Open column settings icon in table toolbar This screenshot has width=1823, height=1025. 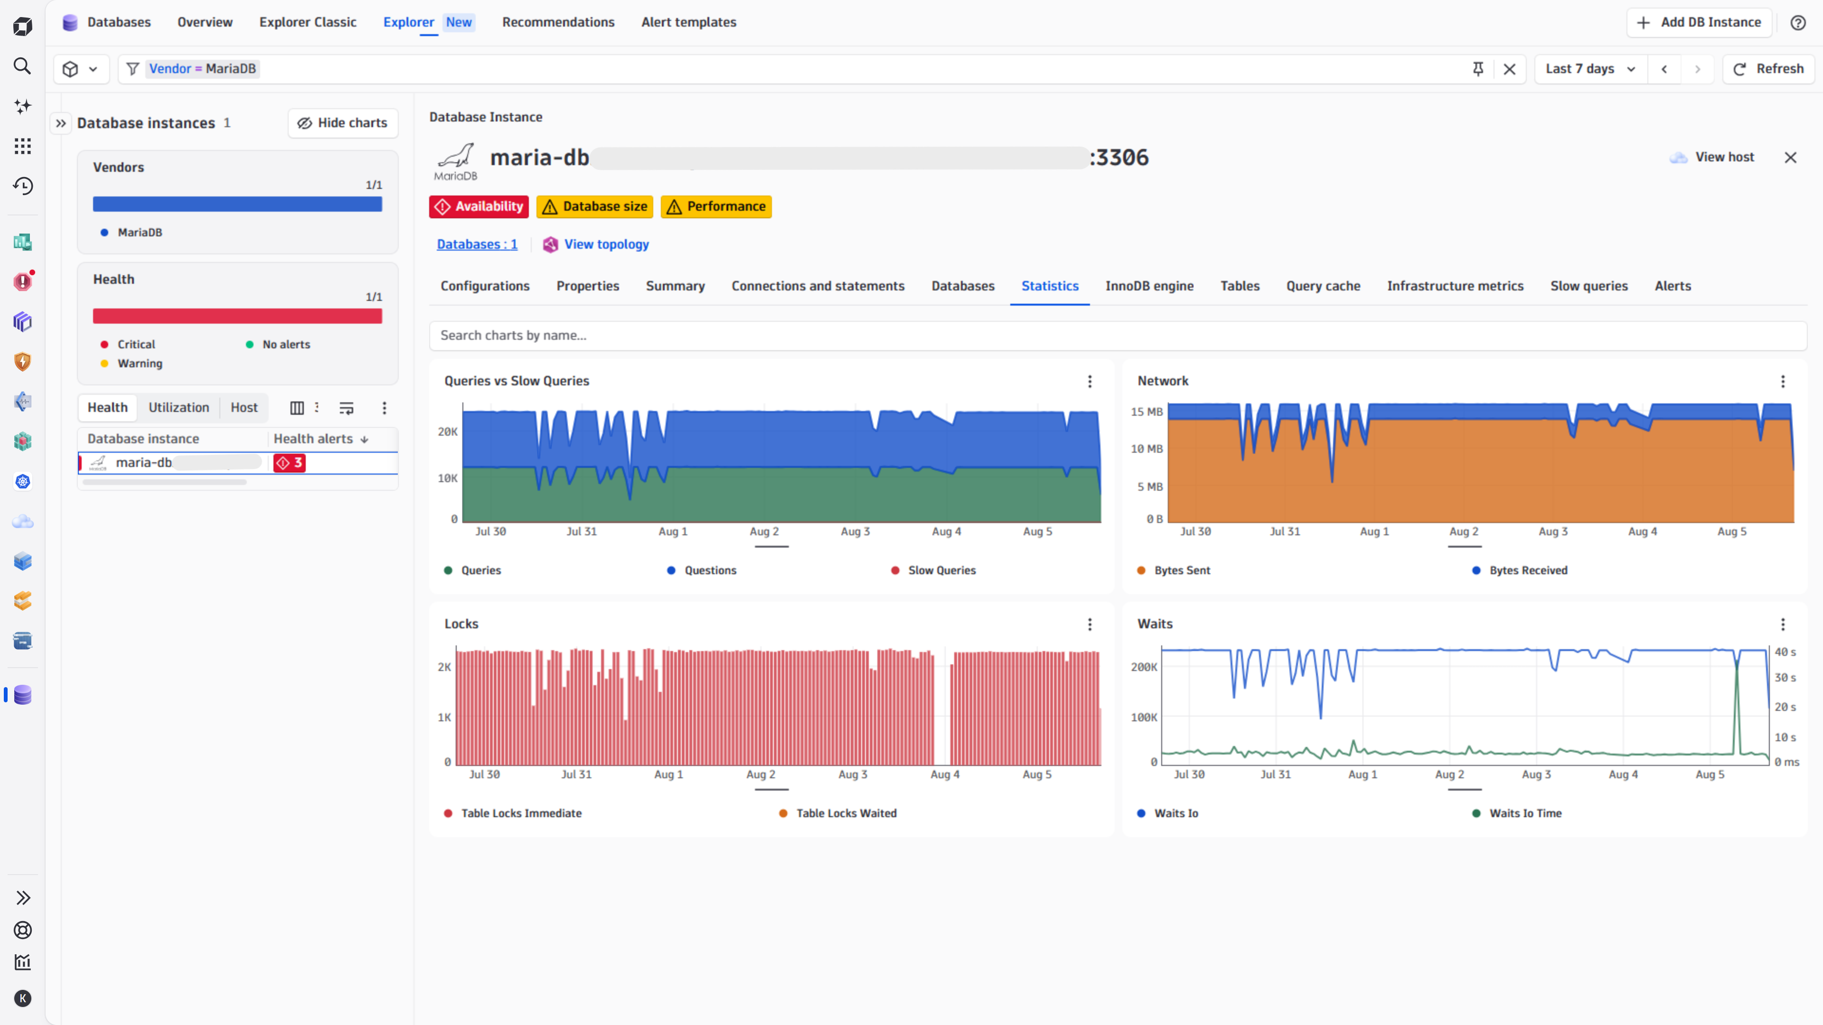pyautogui.click(x=297, y=408)
